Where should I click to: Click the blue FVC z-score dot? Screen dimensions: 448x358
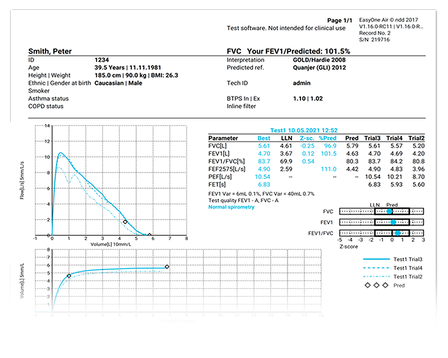(389, 211)
